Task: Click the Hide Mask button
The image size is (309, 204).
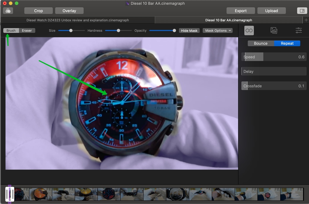Action: tap(189, 30)
